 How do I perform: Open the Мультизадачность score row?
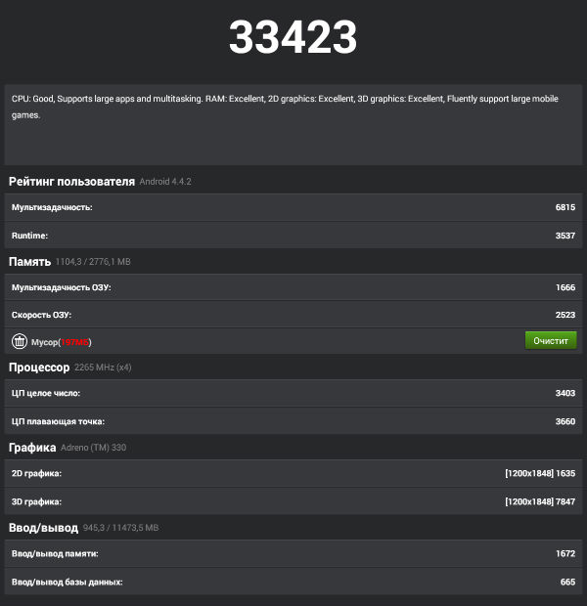click(x=293, y=207)
